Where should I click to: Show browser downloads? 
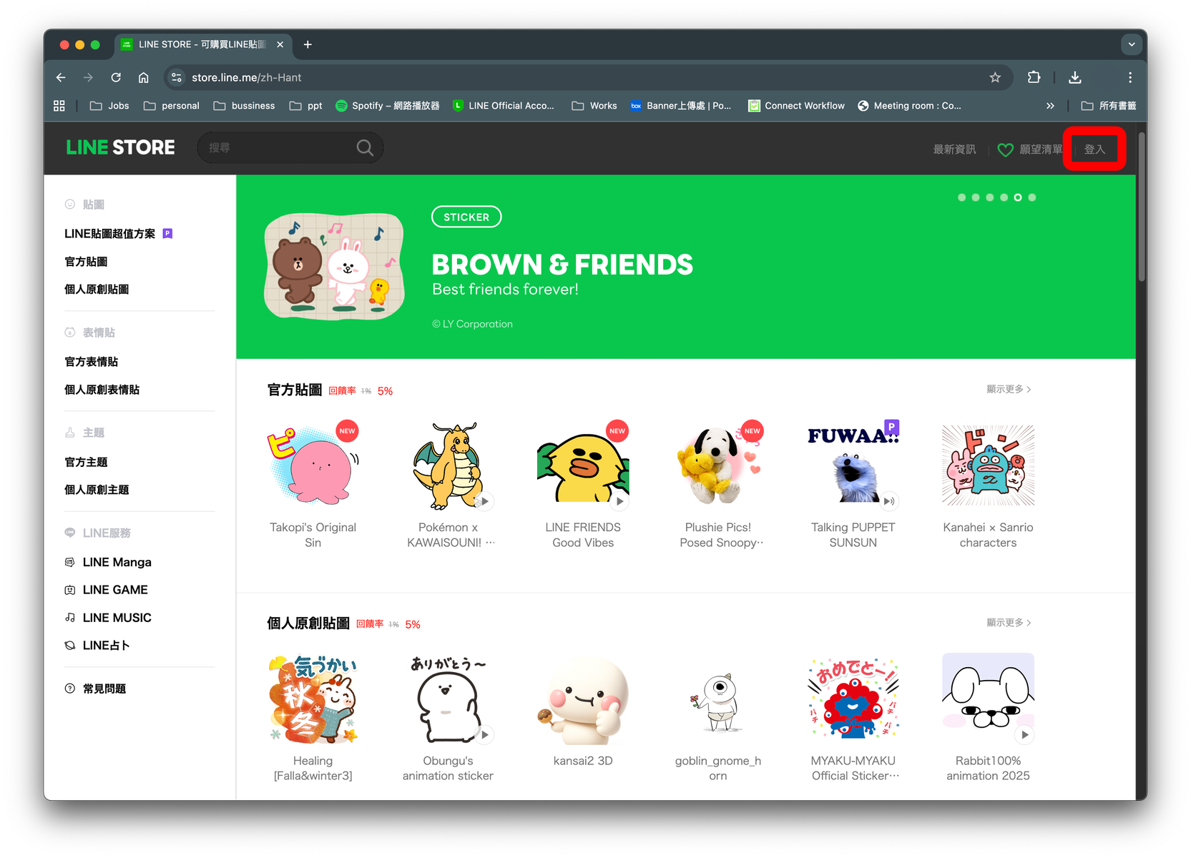click(x=1074, y=77)
